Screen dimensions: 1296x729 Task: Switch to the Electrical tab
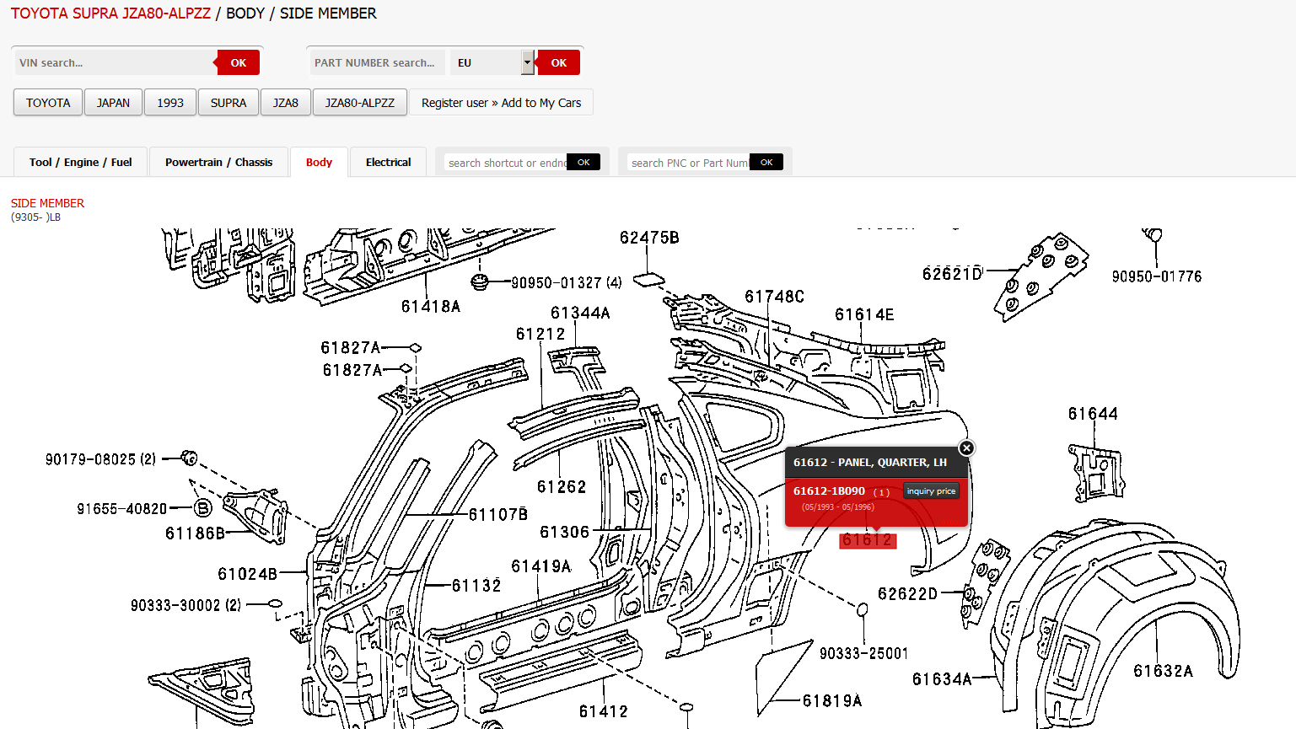click(388, 162)
